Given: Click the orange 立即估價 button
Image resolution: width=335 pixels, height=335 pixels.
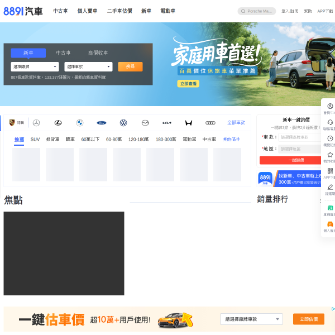Looking at the screenshot, I should [x=309, y=319].
